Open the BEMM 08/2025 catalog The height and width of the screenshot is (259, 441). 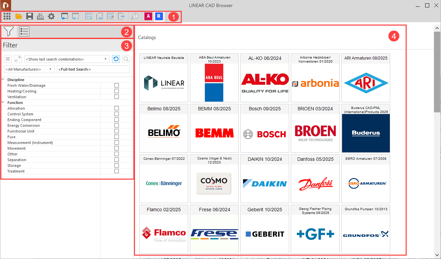[214, 128]
